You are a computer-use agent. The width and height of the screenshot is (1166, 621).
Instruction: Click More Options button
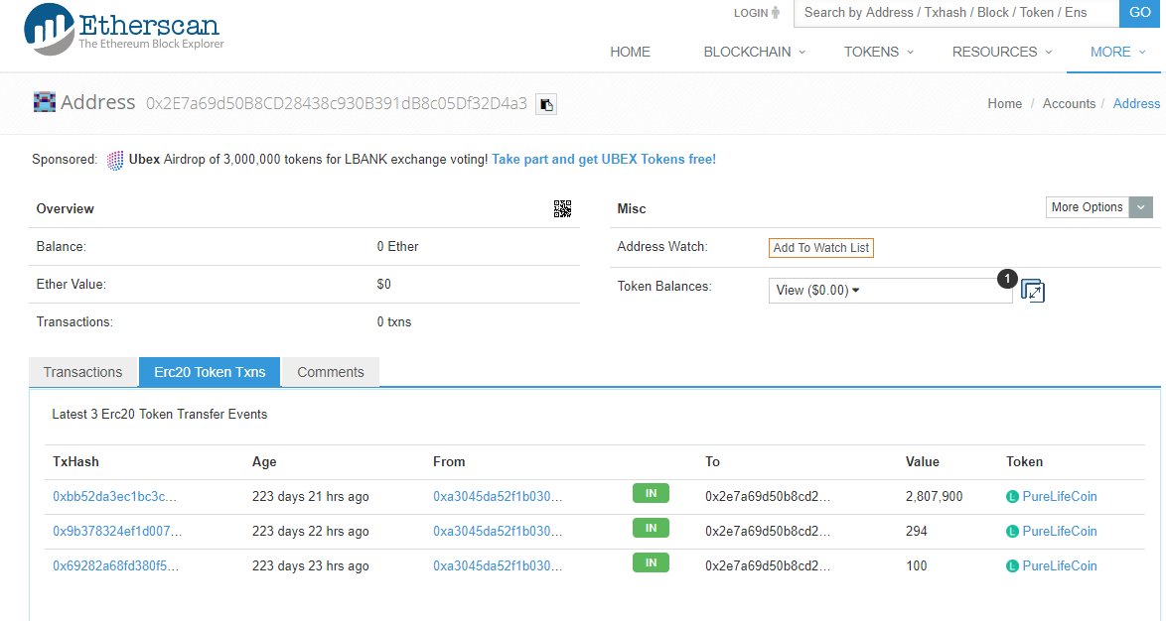point(1088,207)
